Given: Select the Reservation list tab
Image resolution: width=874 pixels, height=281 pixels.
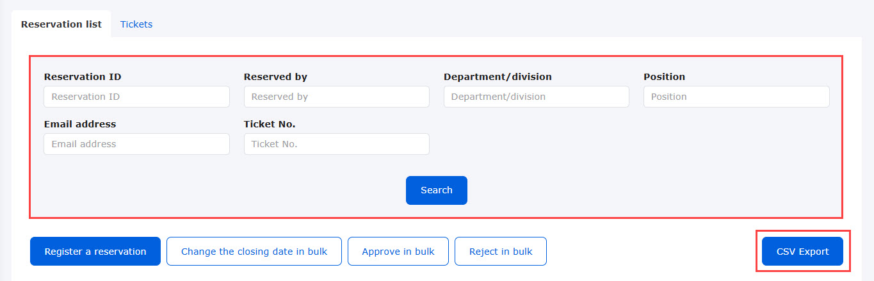Looking at the screenshot, I should pyautogui.click(x=61, y=24).
